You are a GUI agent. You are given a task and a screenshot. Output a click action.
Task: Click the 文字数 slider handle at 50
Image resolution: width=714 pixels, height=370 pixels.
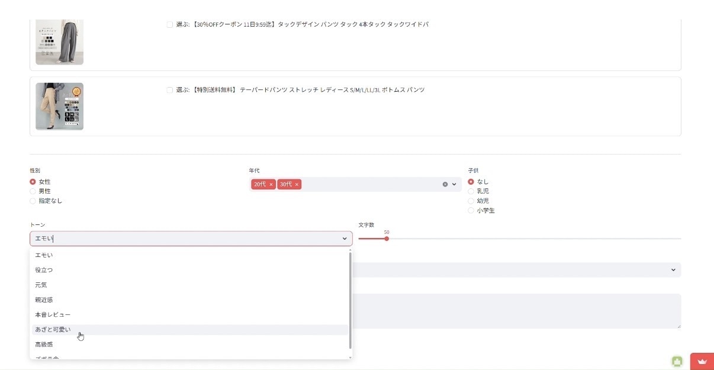tap(387, 239)
